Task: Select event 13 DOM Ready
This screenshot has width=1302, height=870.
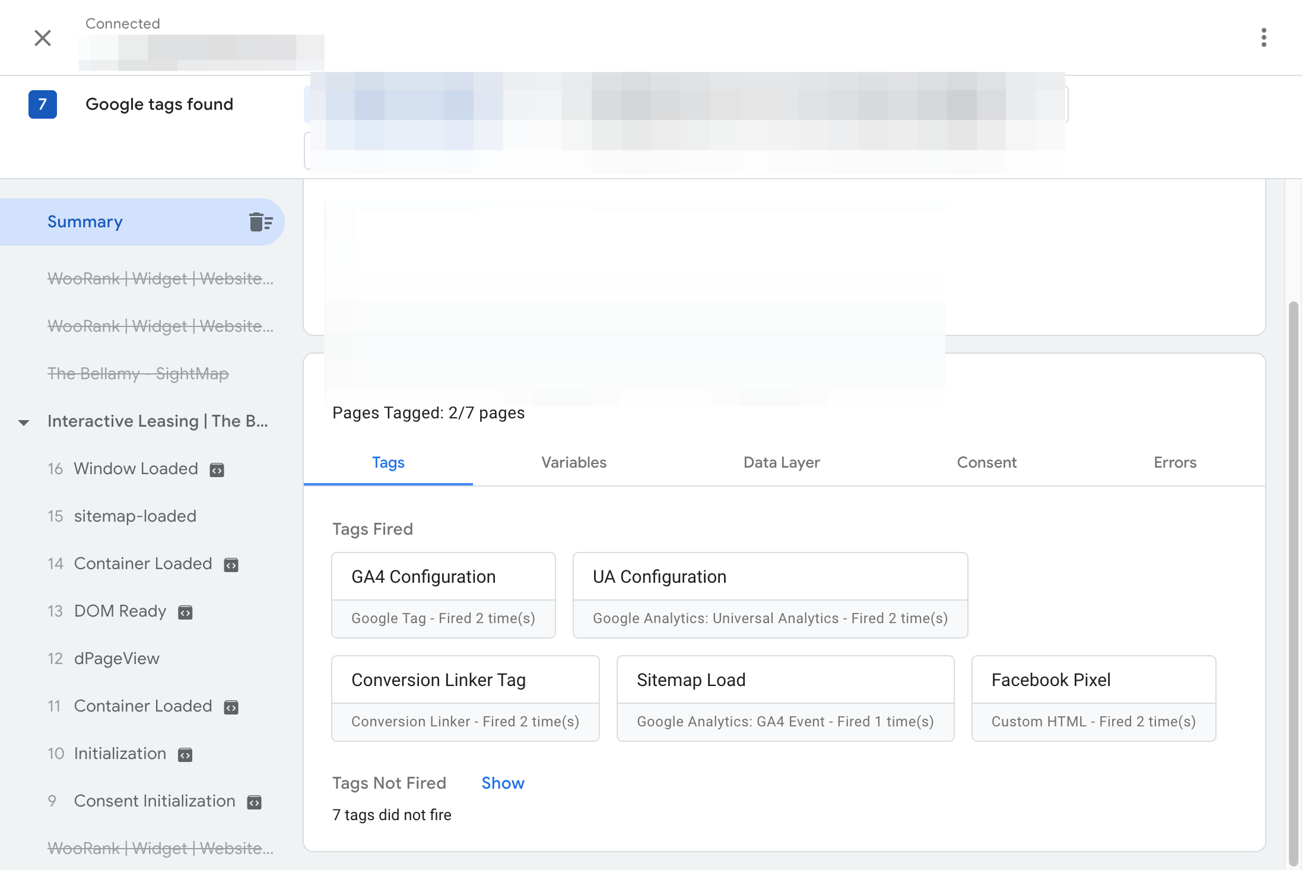Action: point(107,611)
